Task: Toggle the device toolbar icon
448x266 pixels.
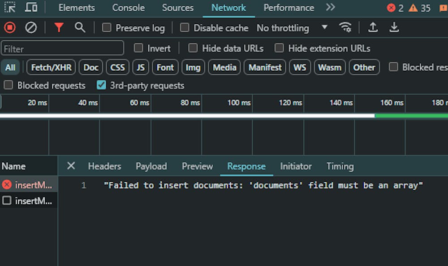Action: 31,8
